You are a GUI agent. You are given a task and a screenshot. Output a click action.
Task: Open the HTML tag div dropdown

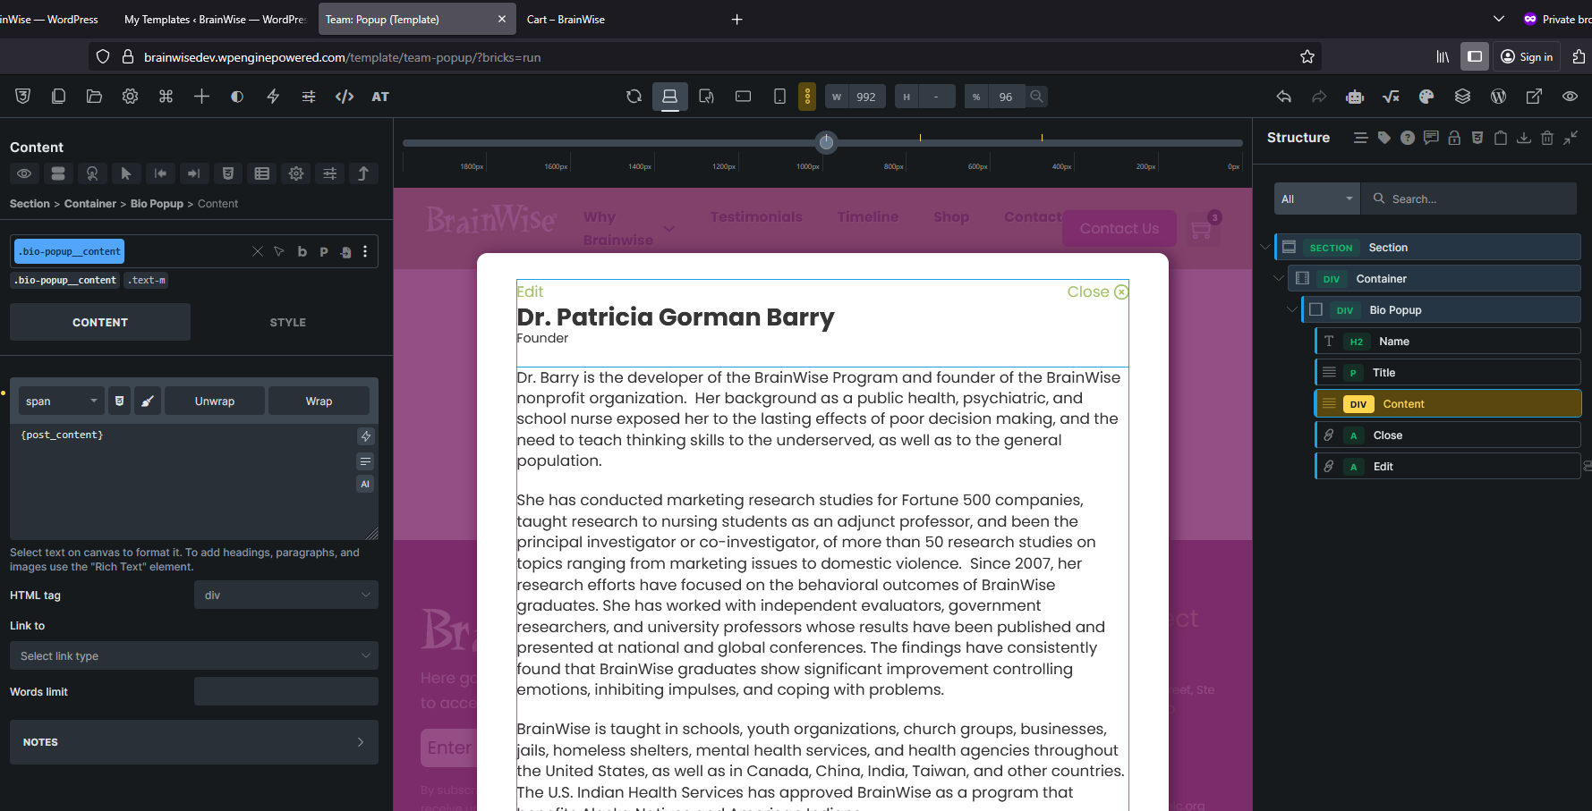click(x=286, y=595)
